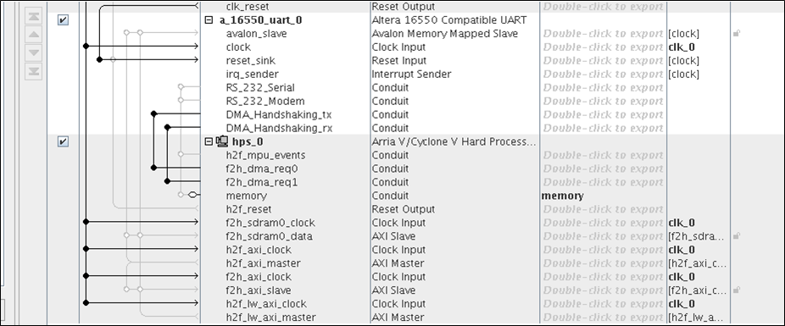The width and height of the screenshot is (785, 326).
Task: Click the move-to-top arrow icon
Action: (34, 16)
